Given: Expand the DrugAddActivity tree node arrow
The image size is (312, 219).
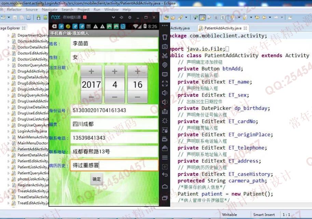Looking at the screenshot, I should point(8,71).
